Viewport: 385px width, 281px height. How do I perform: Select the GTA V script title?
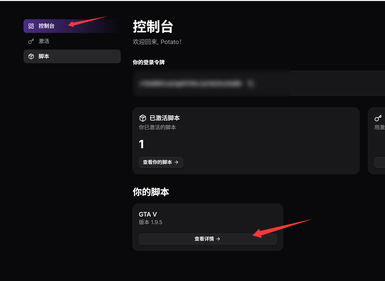(148, 214)
